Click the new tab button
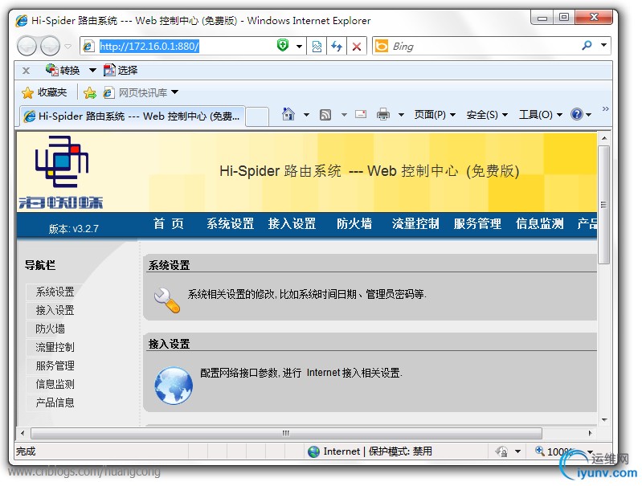642x486 pixels. (257, 116)
